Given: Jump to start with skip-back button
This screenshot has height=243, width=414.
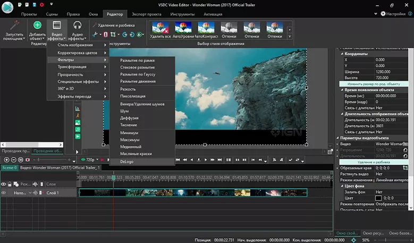Looking at the screenshot, I should tap(178, 160).
